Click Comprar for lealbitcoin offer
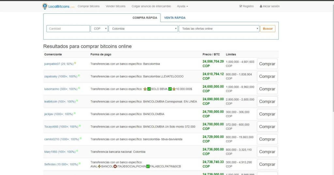Screen dimensions: 334x175 267,101
